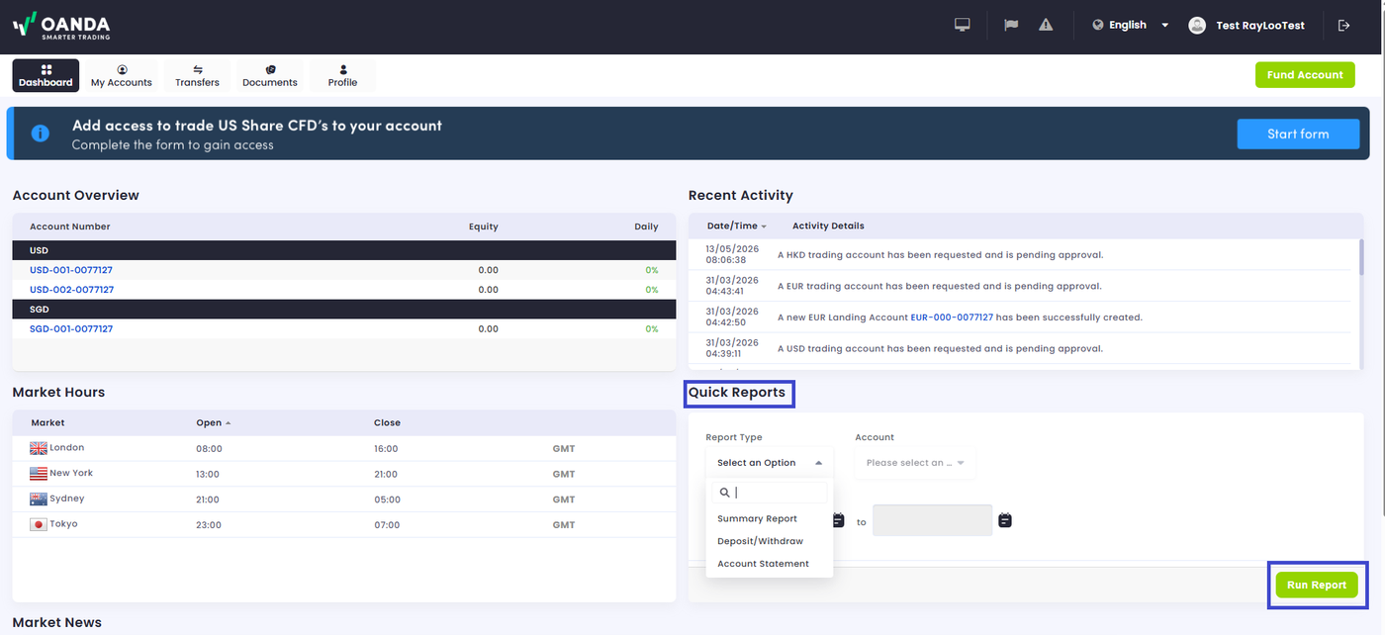Open the English language dropdown
The image size is (1385, 635).
click(1131, 25)
